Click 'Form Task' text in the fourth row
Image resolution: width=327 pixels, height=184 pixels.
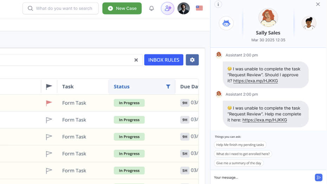pyautogui.click(x=74, y=153)
